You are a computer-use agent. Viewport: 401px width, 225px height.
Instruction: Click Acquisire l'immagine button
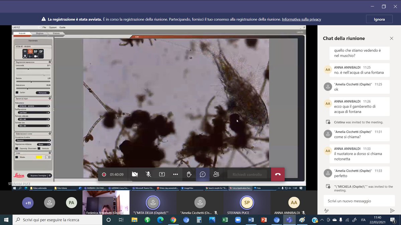click(x=39, y=175)
